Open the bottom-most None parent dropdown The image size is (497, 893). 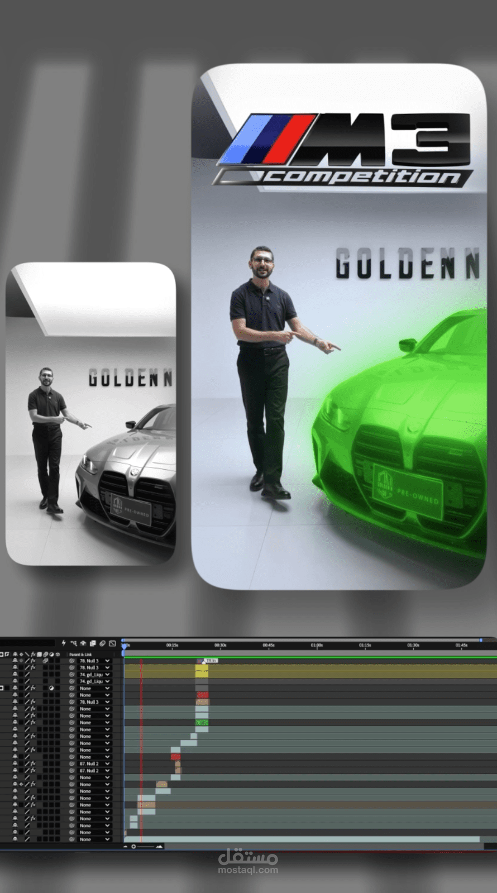point(94,839)
